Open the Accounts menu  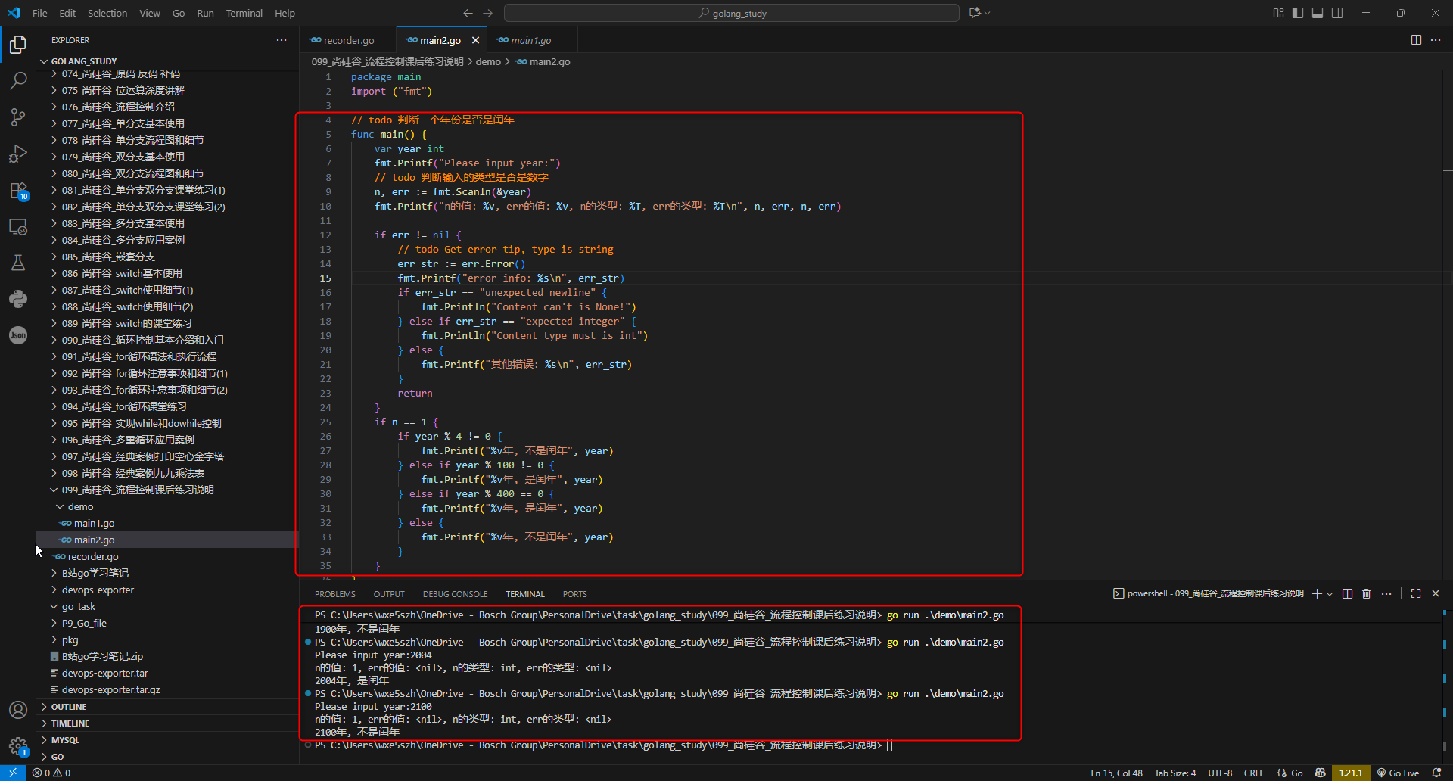click(x=18, y=710)
